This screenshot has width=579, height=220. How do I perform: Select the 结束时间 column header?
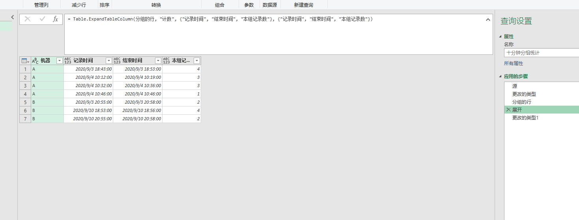[138, 61]
